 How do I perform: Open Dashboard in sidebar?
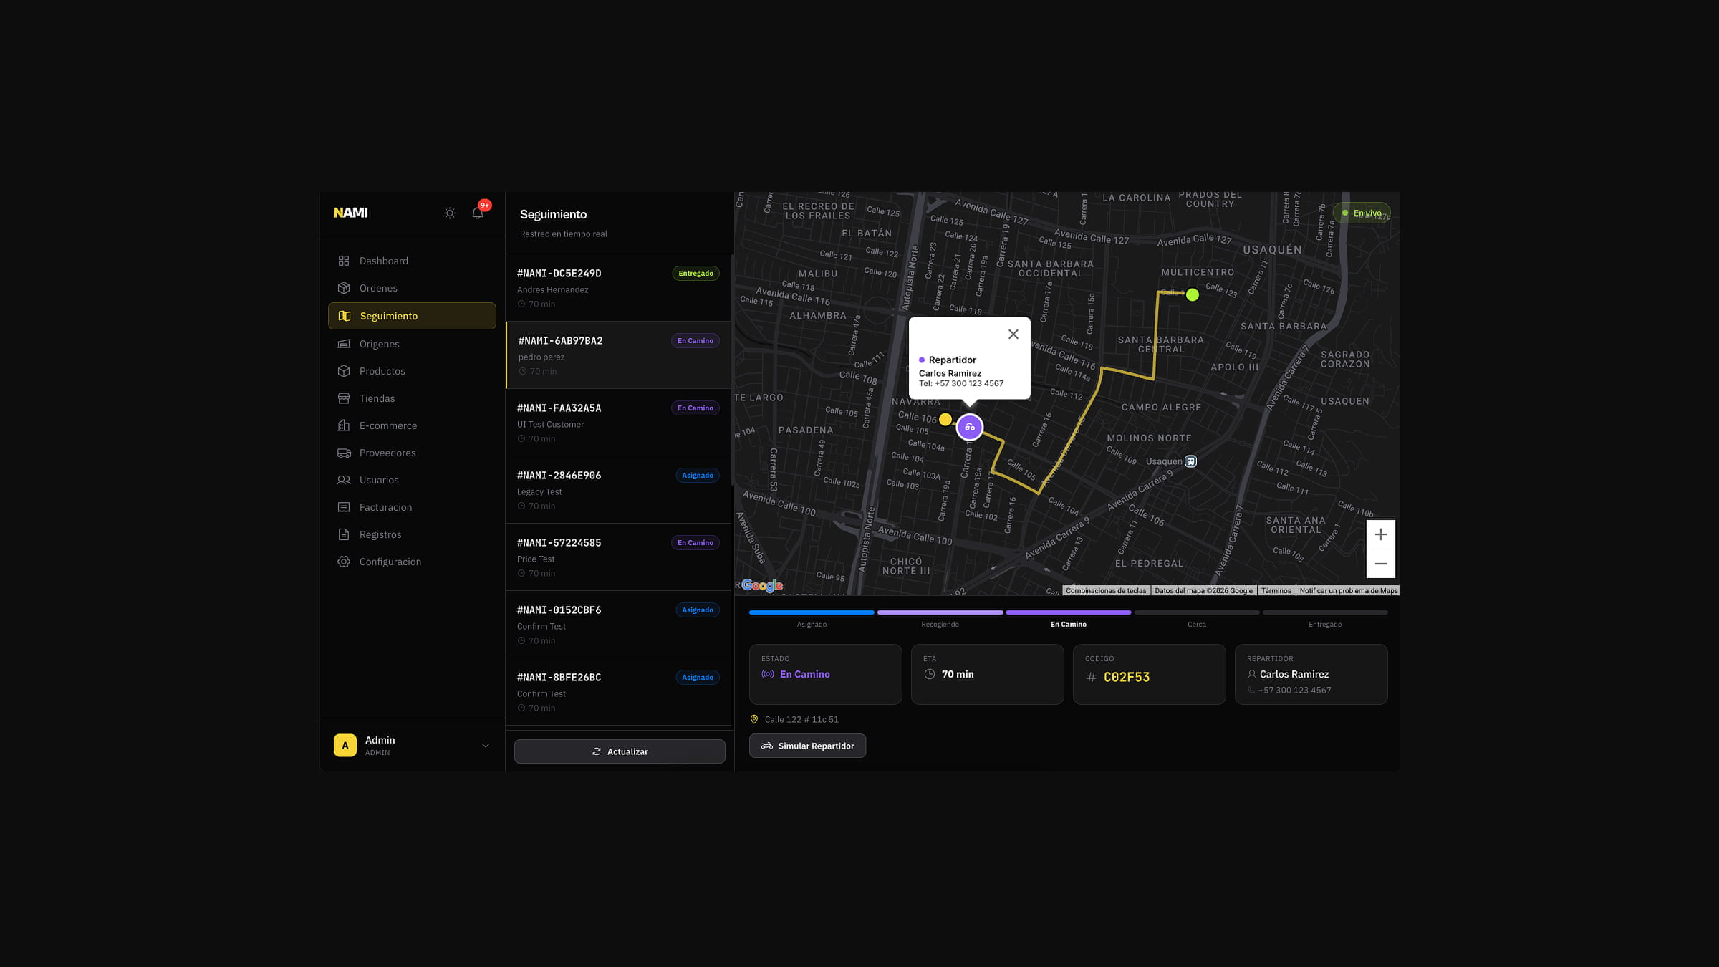412,261
